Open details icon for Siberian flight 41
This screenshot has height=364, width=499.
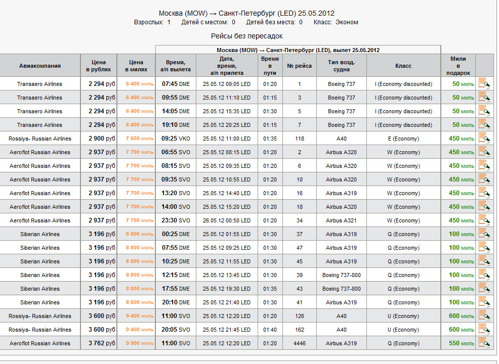(484, 302)
